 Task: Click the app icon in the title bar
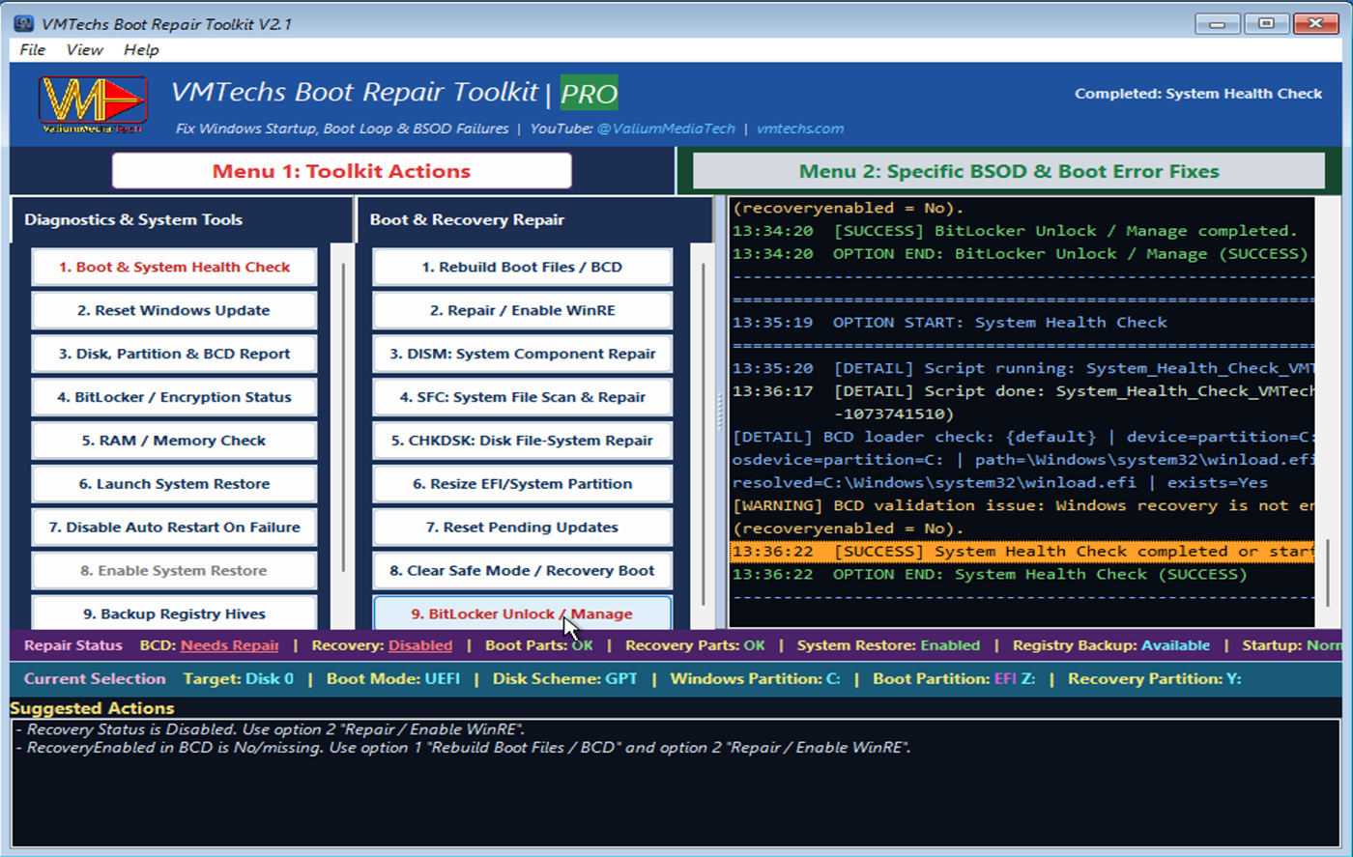(23, 23)
